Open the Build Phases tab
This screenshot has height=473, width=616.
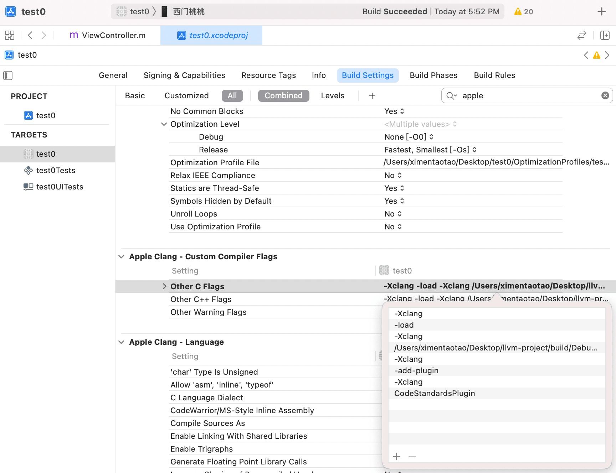[433, 76]
